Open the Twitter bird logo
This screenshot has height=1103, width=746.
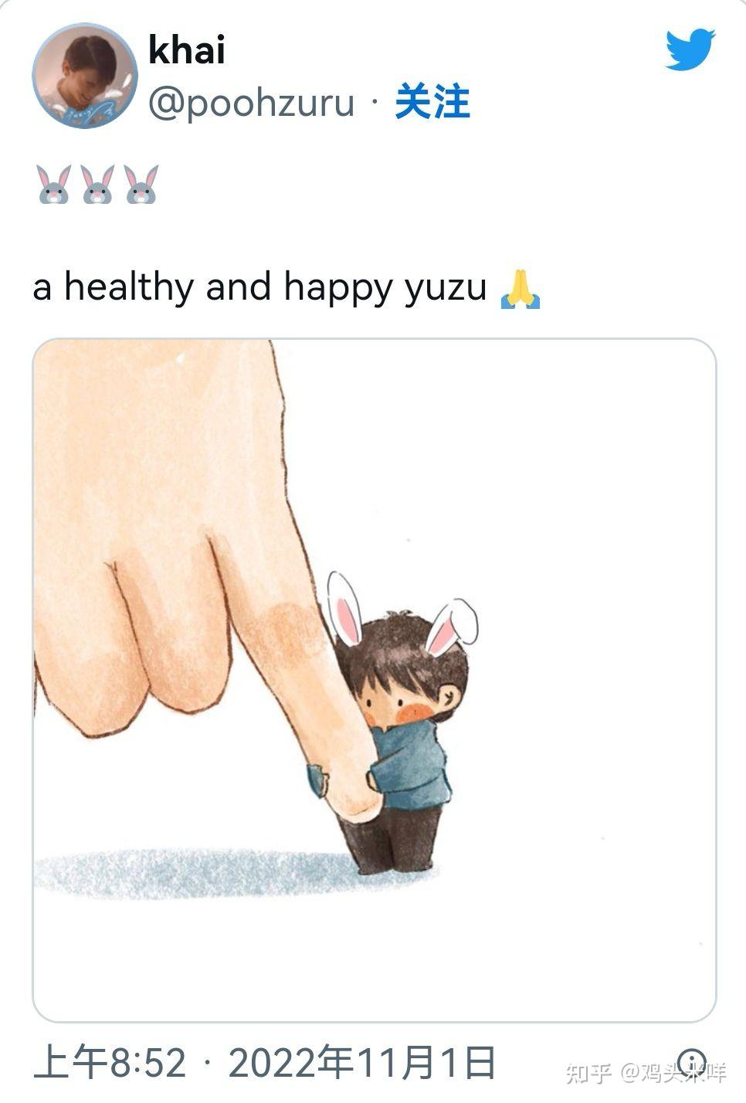point(691,50)
